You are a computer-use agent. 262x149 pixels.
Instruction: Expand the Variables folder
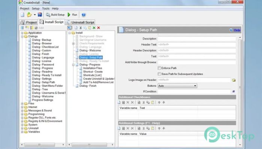click(22, 132)
